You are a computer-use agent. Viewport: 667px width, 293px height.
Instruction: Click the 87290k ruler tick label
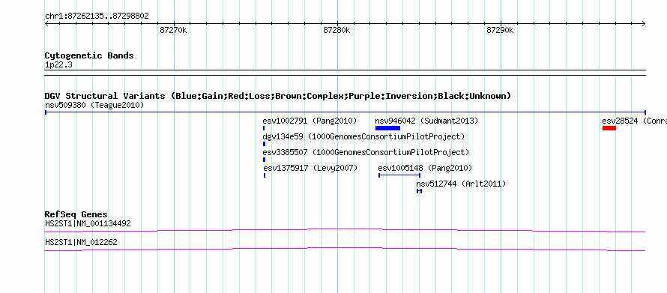click(500, 31)
